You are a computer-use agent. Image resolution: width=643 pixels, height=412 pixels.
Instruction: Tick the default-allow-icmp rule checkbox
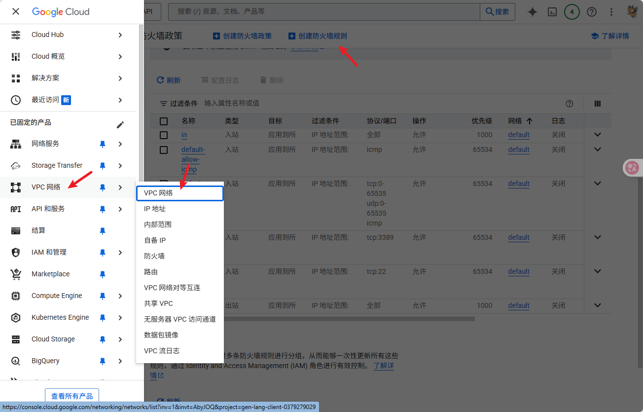pyautogui.click(x=164, y=150)
